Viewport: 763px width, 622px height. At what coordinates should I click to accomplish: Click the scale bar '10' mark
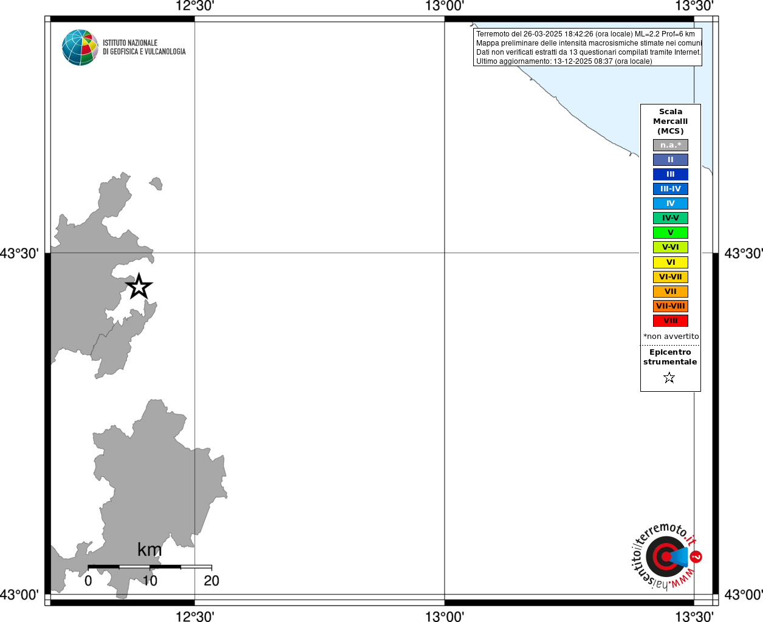(149, 581)
